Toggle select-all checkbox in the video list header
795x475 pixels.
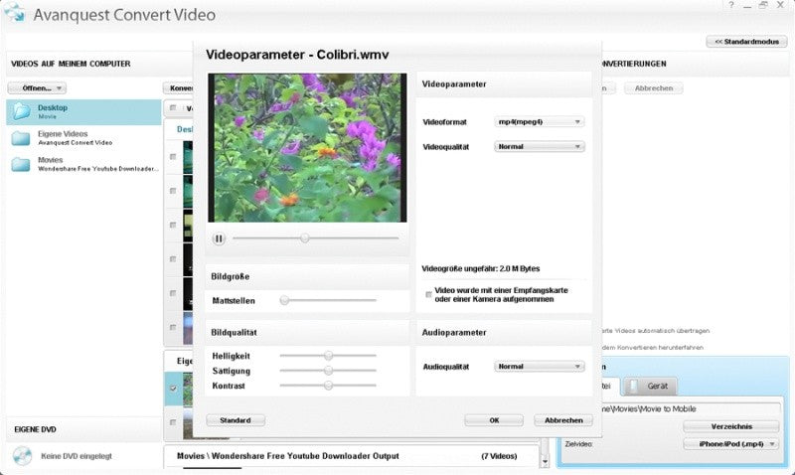[x=173, y=108]
